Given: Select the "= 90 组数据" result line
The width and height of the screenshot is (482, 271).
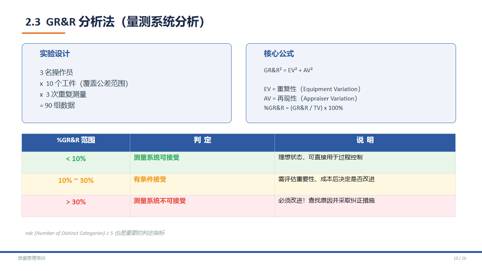Looking at the screenshot, I should (x=57, y=105).
